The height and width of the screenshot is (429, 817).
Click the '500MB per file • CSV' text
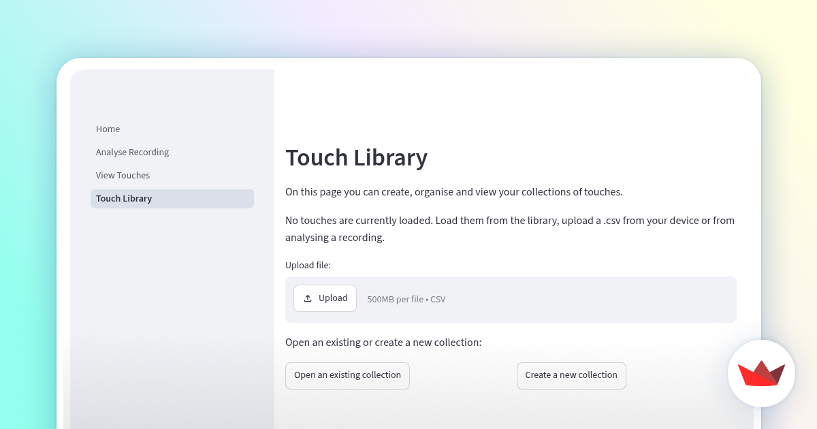coord(406,300)
